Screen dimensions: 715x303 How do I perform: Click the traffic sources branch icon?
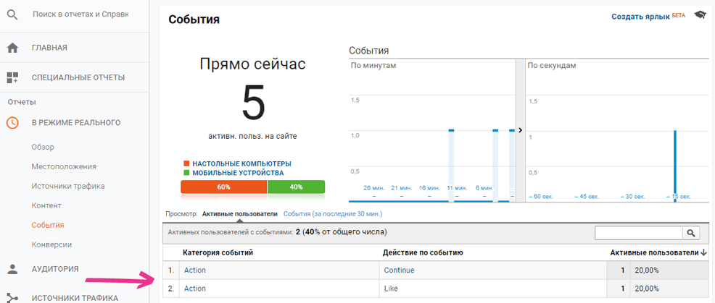coord(13,298)
